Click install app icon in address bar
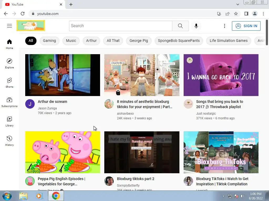 [219, 14]
